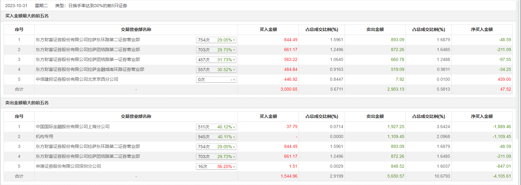This screenshot has width=521, height=185.
Task: Open 申港证券深圳分公司 link
Action: [x=68, y=166]
